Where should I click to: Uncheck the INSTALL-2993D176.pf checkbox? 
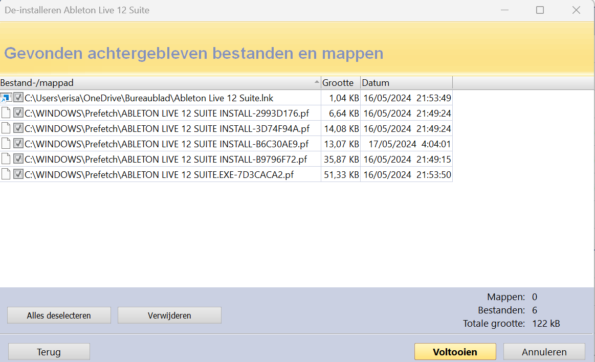[x=18, y=112]
